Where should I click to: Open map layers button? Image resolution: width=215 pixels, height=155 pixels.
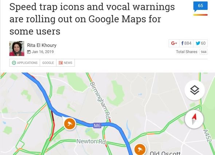tap(195, 90)
